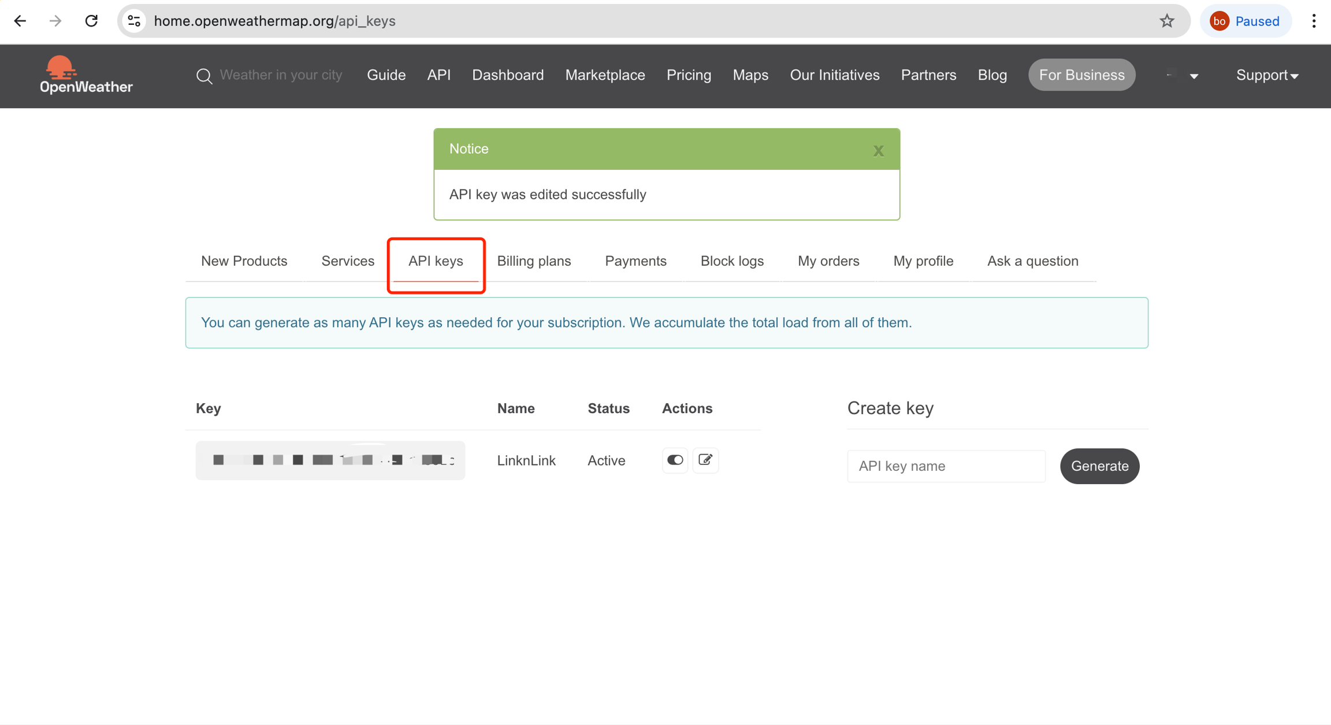Open Chrome three-dot menu
Viewport: 1331px width, 725px height.
point(1314,21)
